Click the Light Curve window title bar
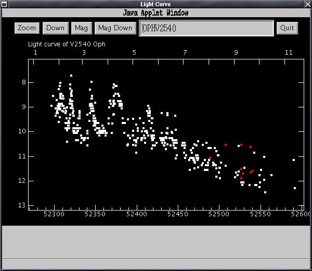Viewport: 312px width, 271px height. coord(155,4)
